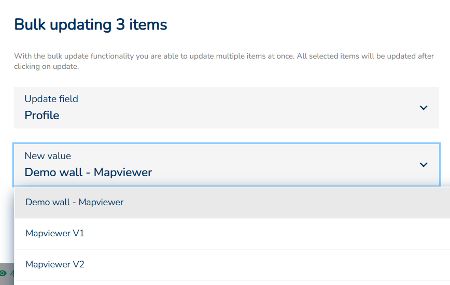The height and width of the screenshot is (285, 450).
Task: Click the 'Bulk updating 3 items' heading
Action: 91,24
